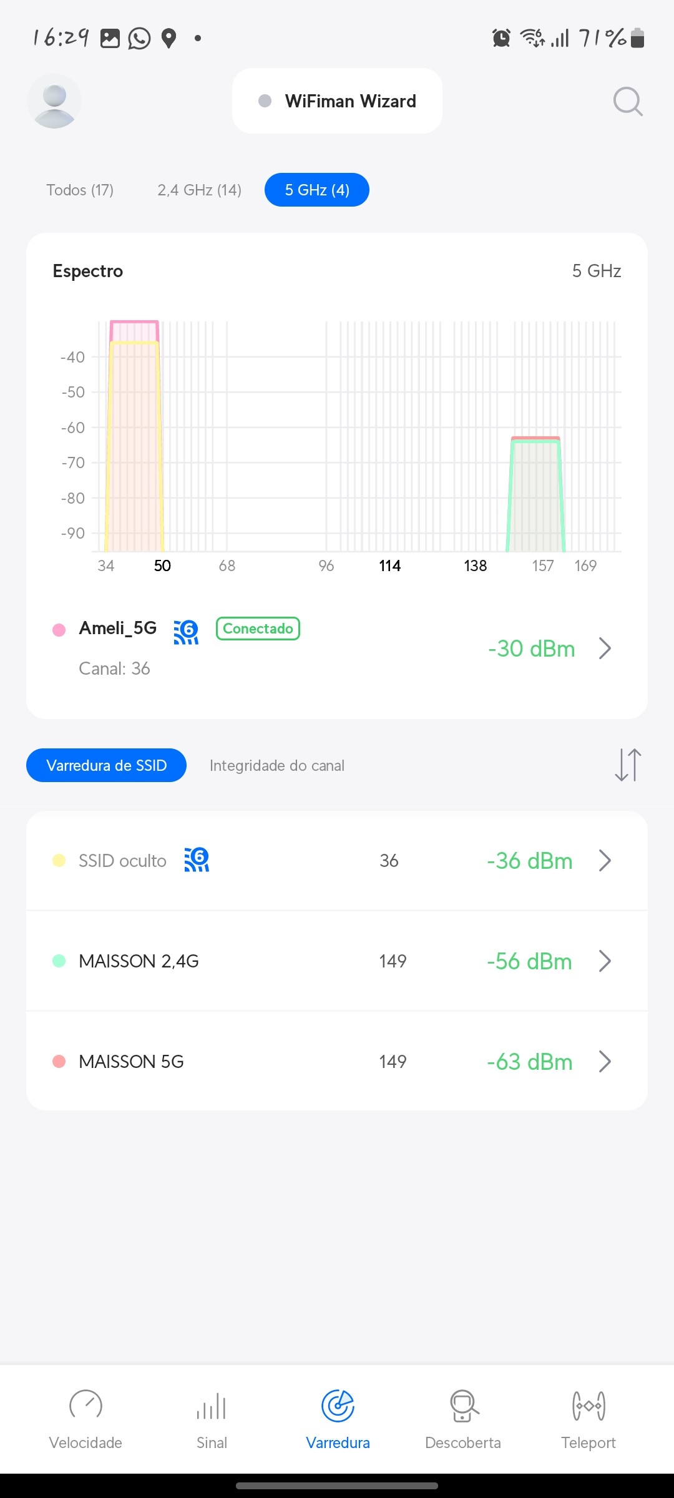Tap the Varredura scan icon

tap(338, 1407)
